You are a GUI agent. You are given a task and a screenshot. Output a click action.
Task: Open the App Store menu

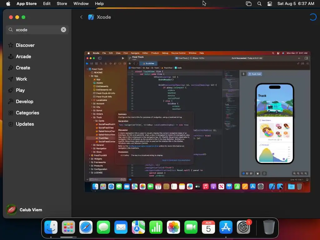coord(27,3)
